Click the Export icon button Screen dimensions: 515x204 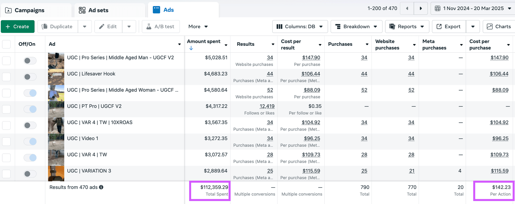click(439, 27)
